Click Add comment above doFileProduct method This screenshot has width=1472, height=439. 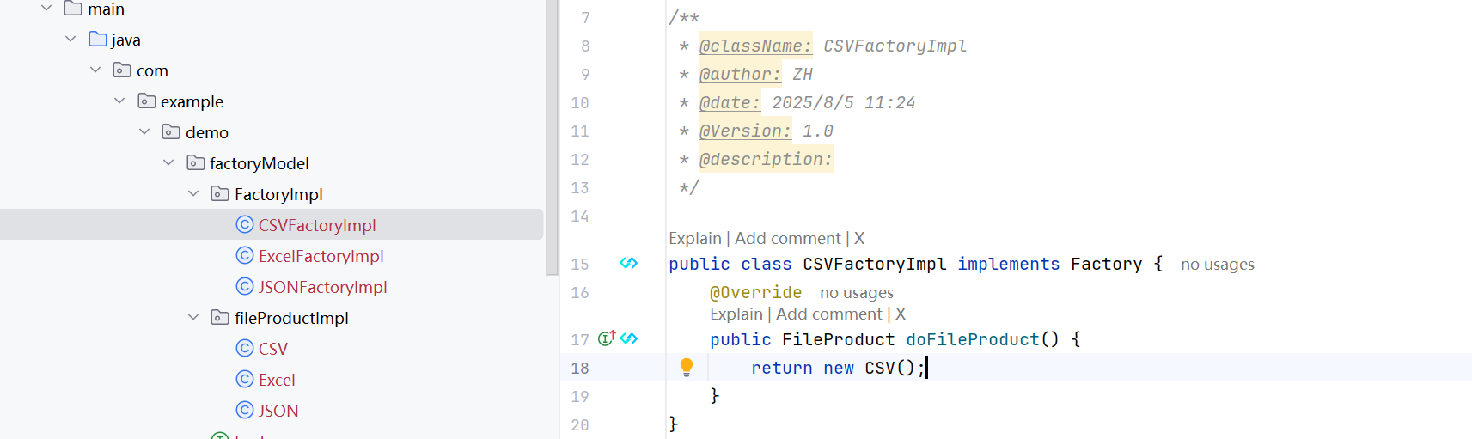pyautogui.click(x=828, y=314)
